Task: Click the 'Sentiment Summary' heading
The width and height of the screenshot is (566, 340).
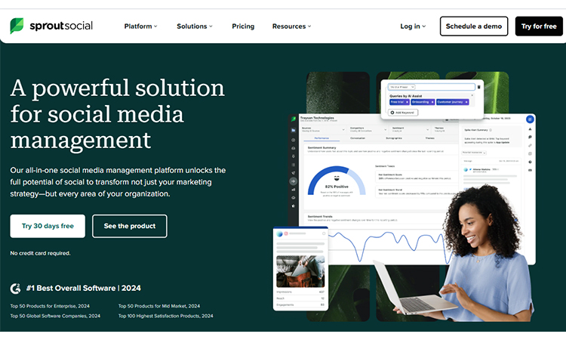Action: 321,148
